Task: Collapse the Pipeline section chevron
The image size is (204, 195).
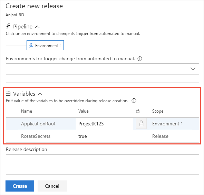Action: point(37,27)
